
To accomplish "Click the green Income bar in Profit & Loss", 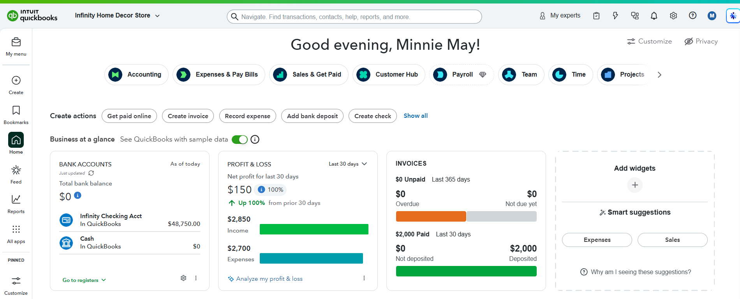I will 314,229.
